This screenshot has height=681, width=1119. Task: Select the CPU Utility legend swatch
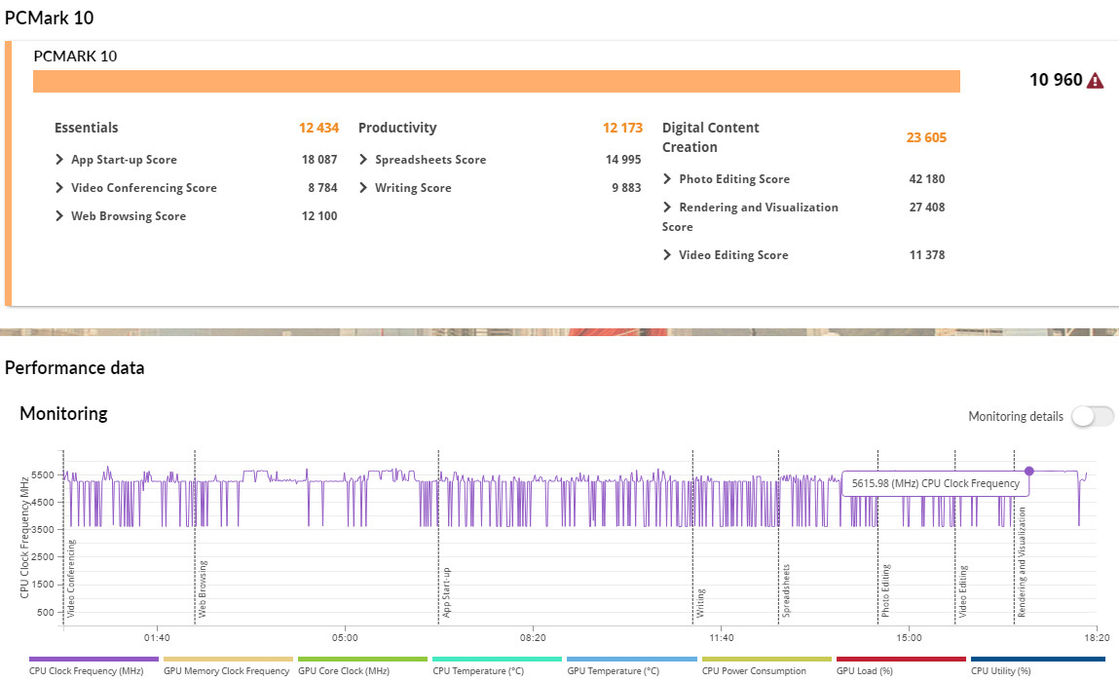(x=1035, y=659)
